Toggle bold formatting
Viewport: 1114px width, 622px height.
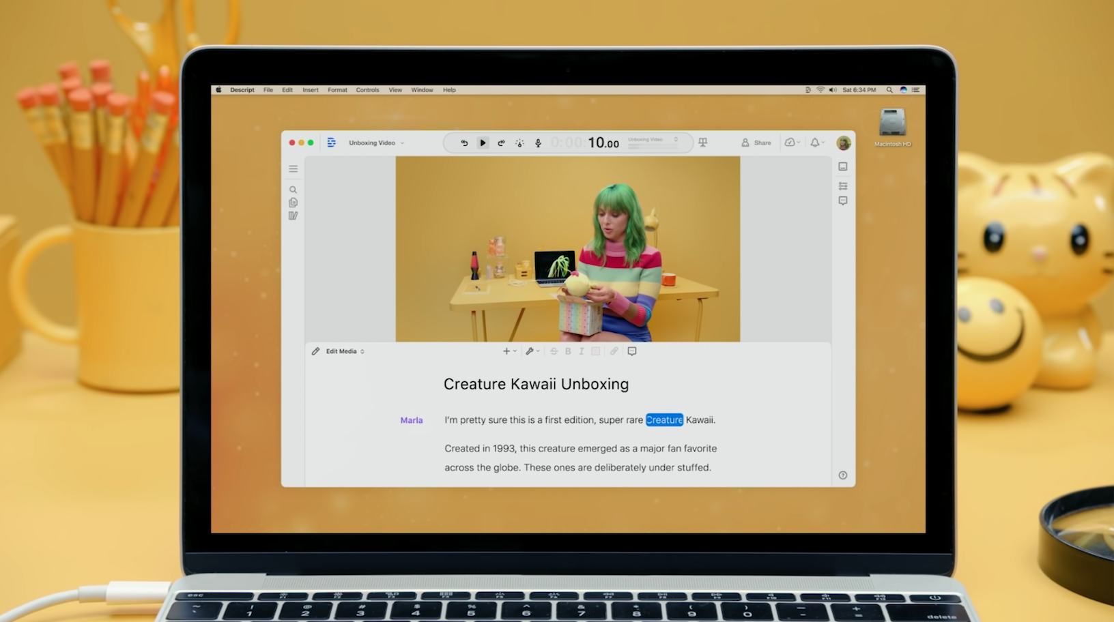(568, 351)
